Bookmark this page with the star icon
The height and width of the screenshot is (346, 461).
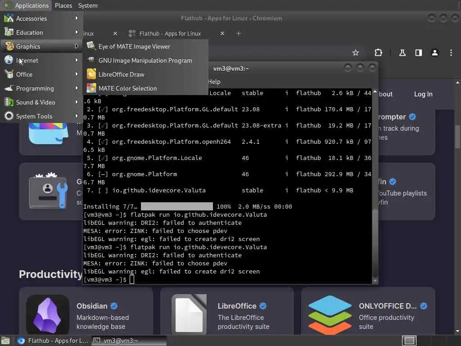pos(356,53)
